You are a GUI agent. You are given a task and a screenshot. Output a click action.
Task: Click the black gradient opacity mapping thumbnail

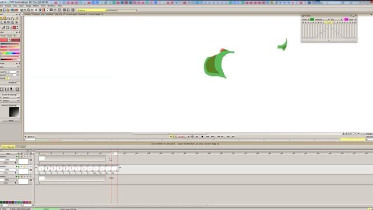[x=14, y=112]
